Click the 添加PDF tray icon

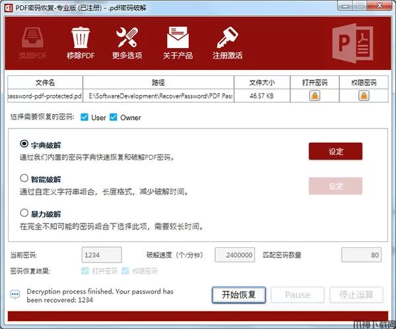(x=32, y=38)
